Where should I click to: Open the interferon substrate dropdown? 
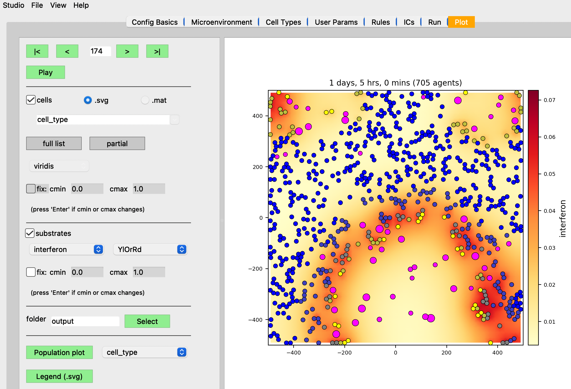pyautogui.click(x=66, y=249)
